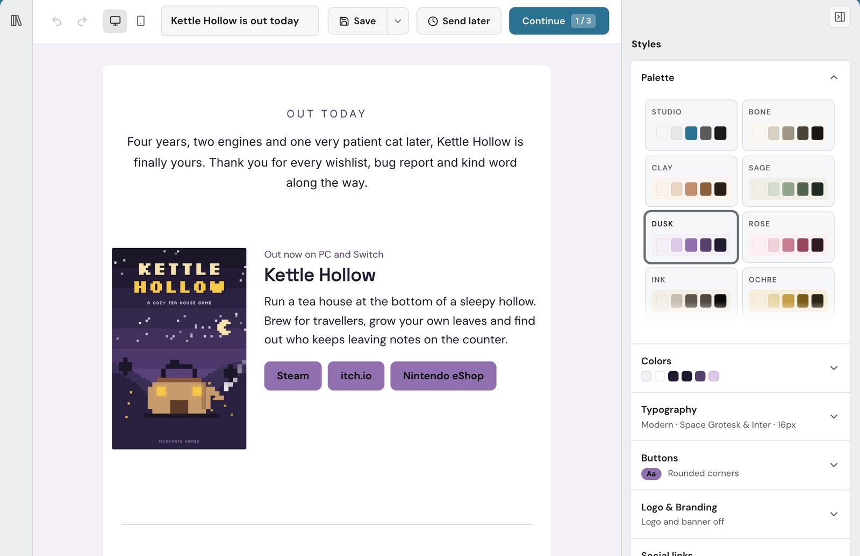The image size is (860, 556).
Task: Click the undo arrow icon
Action: 57,21
